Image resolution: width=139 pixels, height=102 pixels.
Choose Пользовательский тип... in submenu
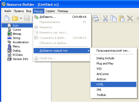pos(113,51)
